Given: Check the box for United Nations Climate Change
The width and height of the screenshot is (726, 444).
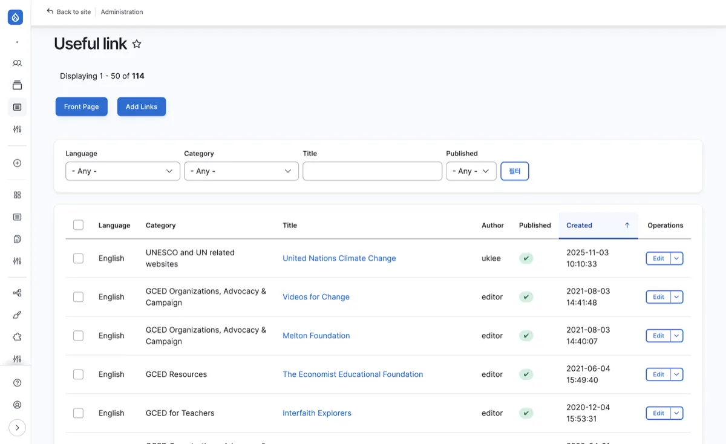Looking at the screenshot, I should [x=78, y=258].
